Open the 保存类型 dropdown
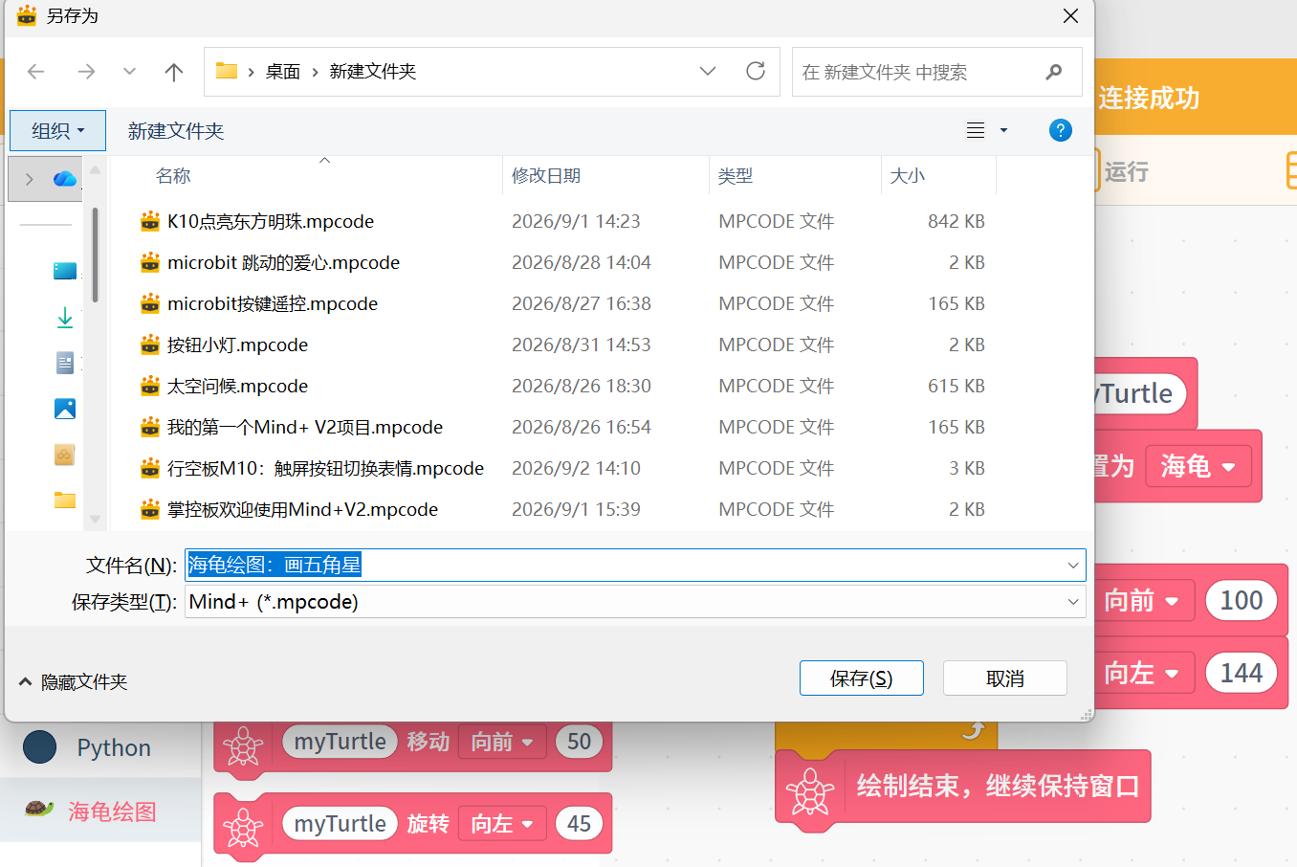This screenshot has width=1297, height=867. pyautogui.click(x=635, y=602)
